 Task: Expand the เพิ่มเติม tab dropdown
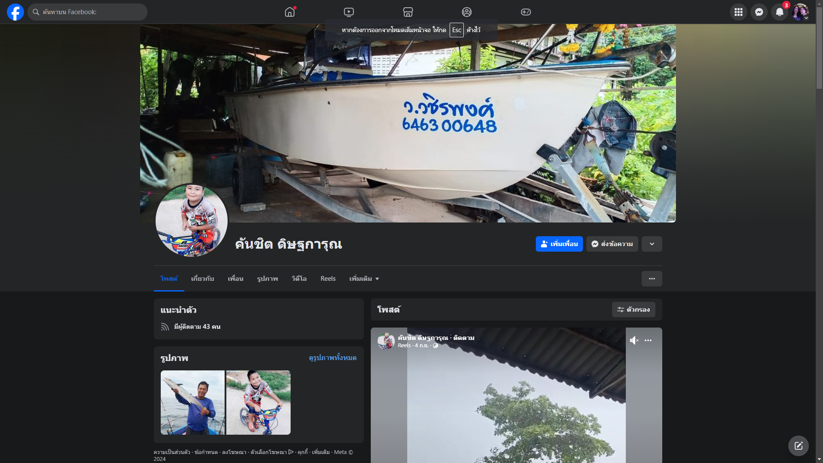tap(364, 279)
